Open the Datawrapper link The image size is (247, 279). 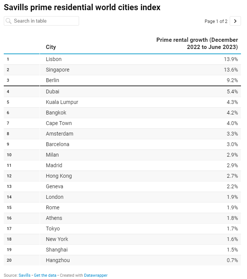click(x=96, y=275)
